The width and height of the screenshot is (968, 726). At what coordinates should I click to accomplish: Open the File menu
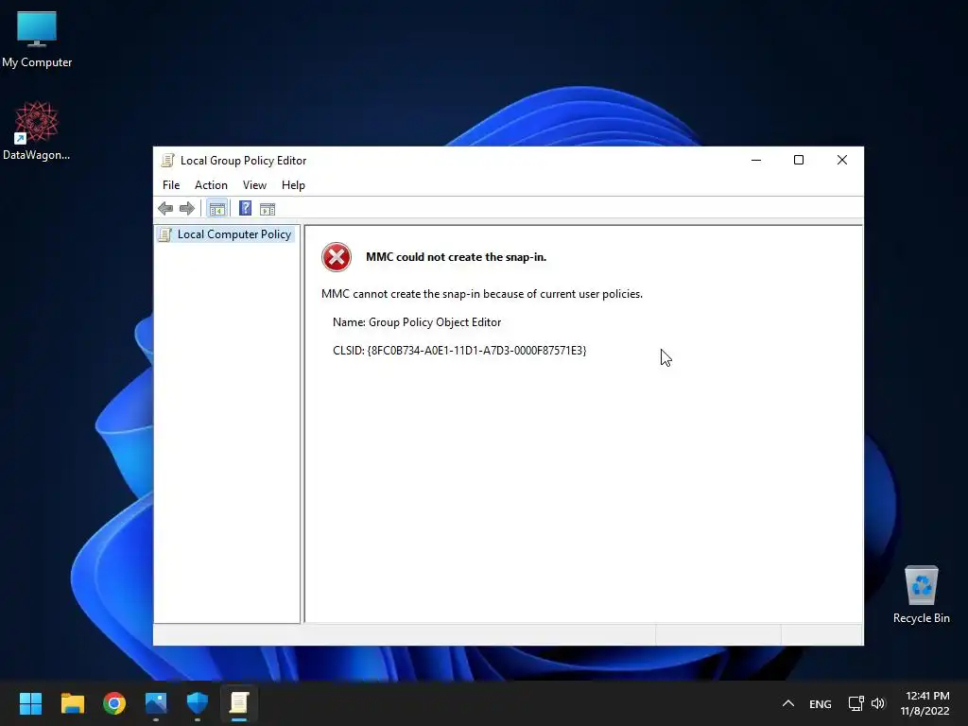[x=171, y=185]
